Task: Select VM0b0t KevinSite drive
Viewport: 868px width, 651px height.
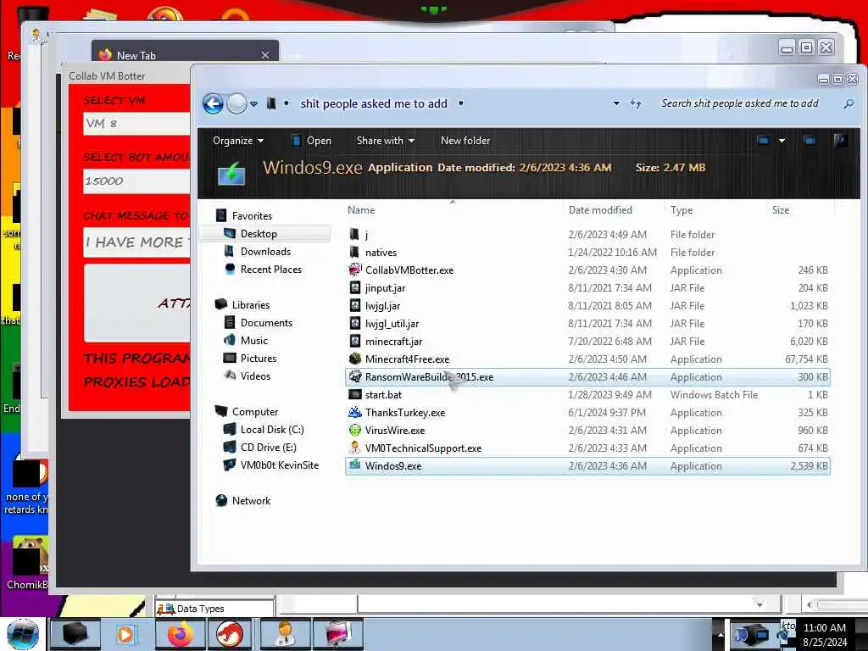Action: click(x=279, y=465)
